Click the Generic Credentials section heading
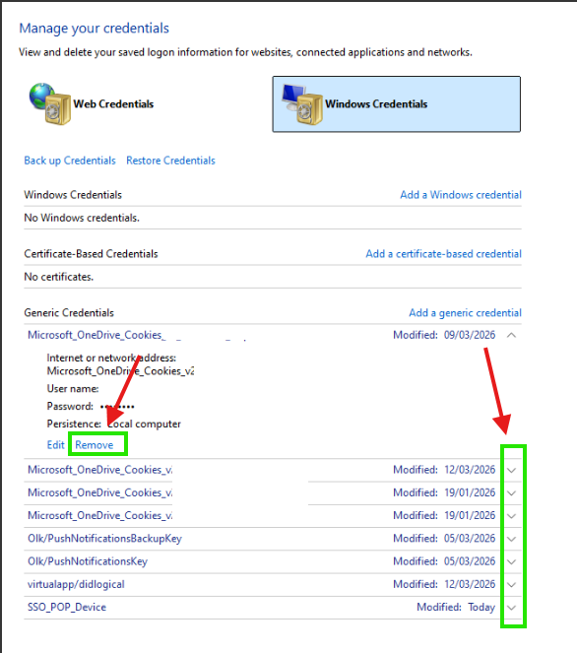The image size is (577, 653). click(69, 313)
